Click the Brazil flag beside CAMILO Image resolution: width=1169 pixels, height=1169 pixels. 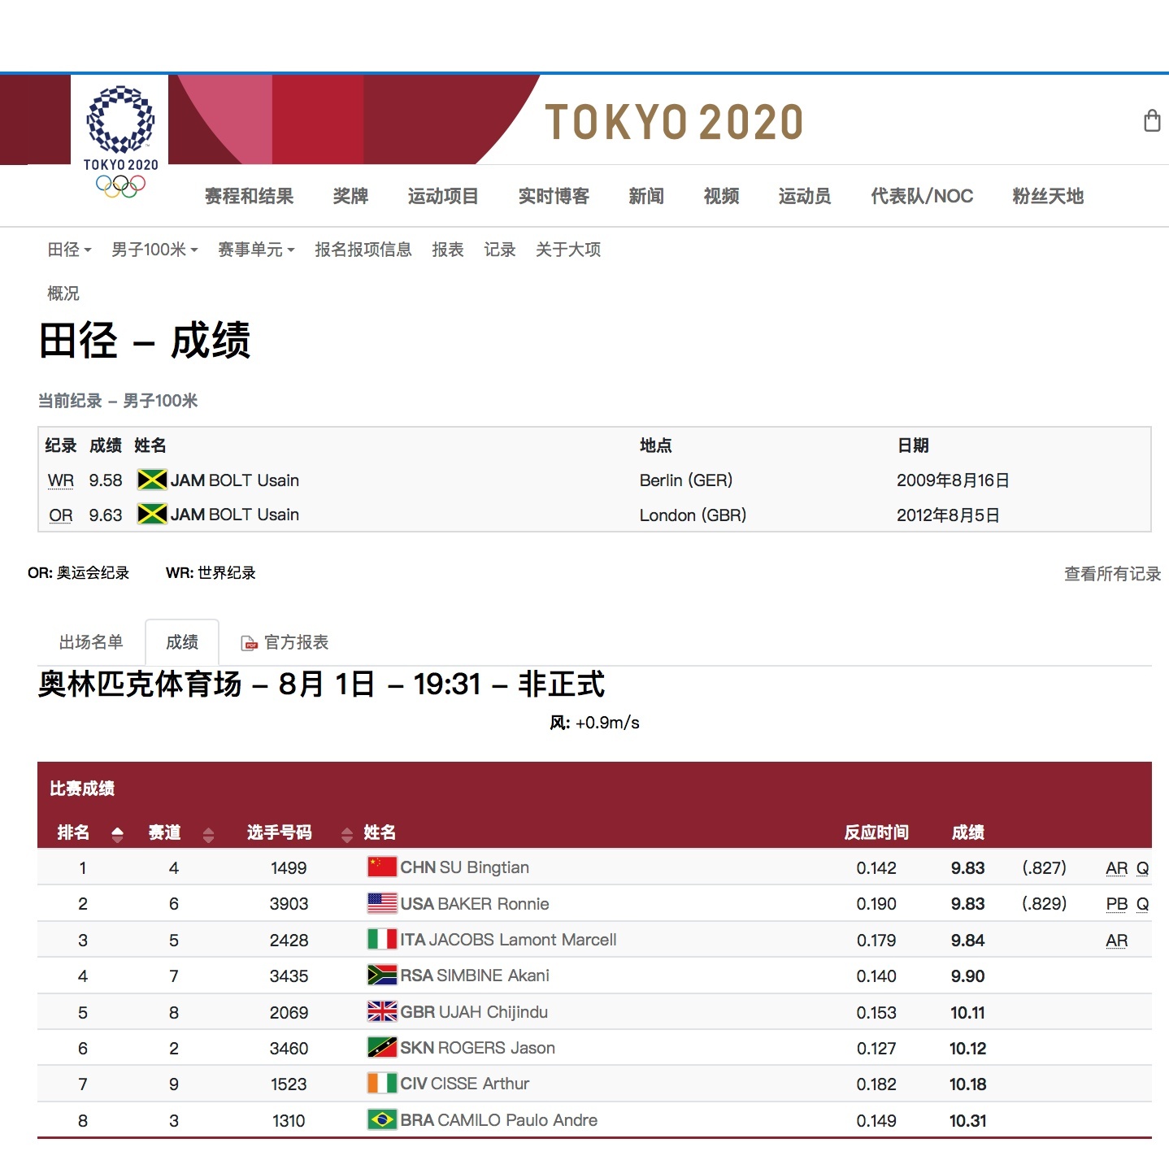(x=381, y=1120)
